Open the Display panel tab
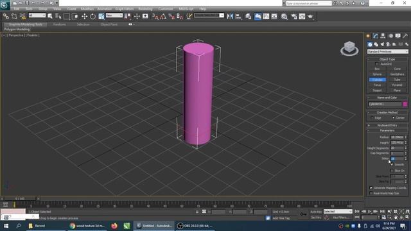Image resolution: width=411 pixels, height=231 pixels. (x=398, y=36)
